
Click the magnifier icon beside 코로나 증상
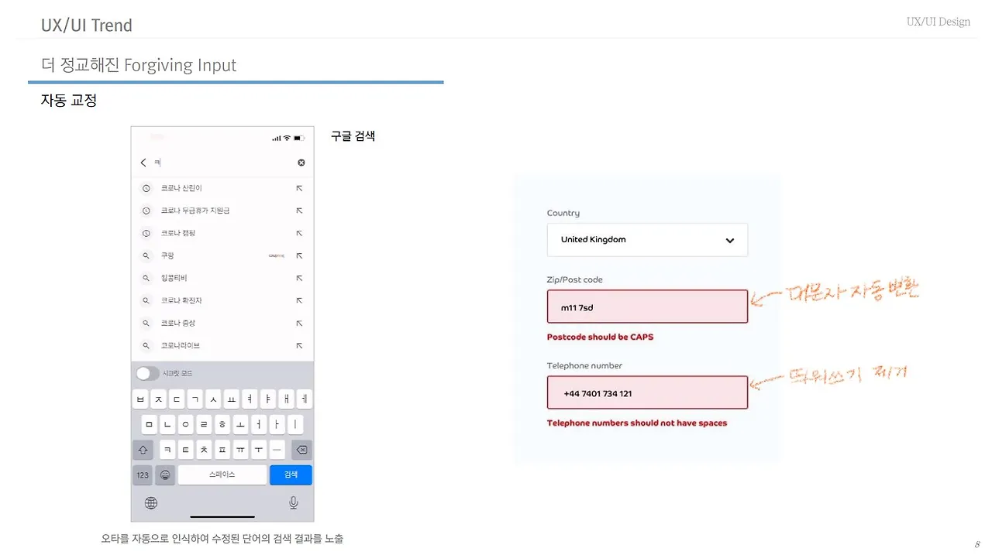coord(146,323)
